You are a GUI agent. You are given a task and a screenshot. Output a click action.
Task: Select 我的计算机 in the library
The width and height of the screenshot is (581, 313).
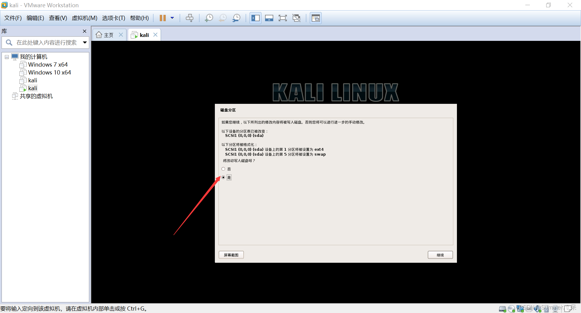pyautogui.click(x=33, y=57)
